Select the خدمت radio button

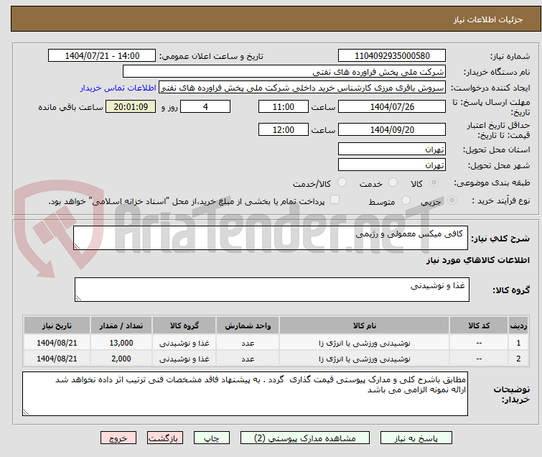[x=393, y=183]
